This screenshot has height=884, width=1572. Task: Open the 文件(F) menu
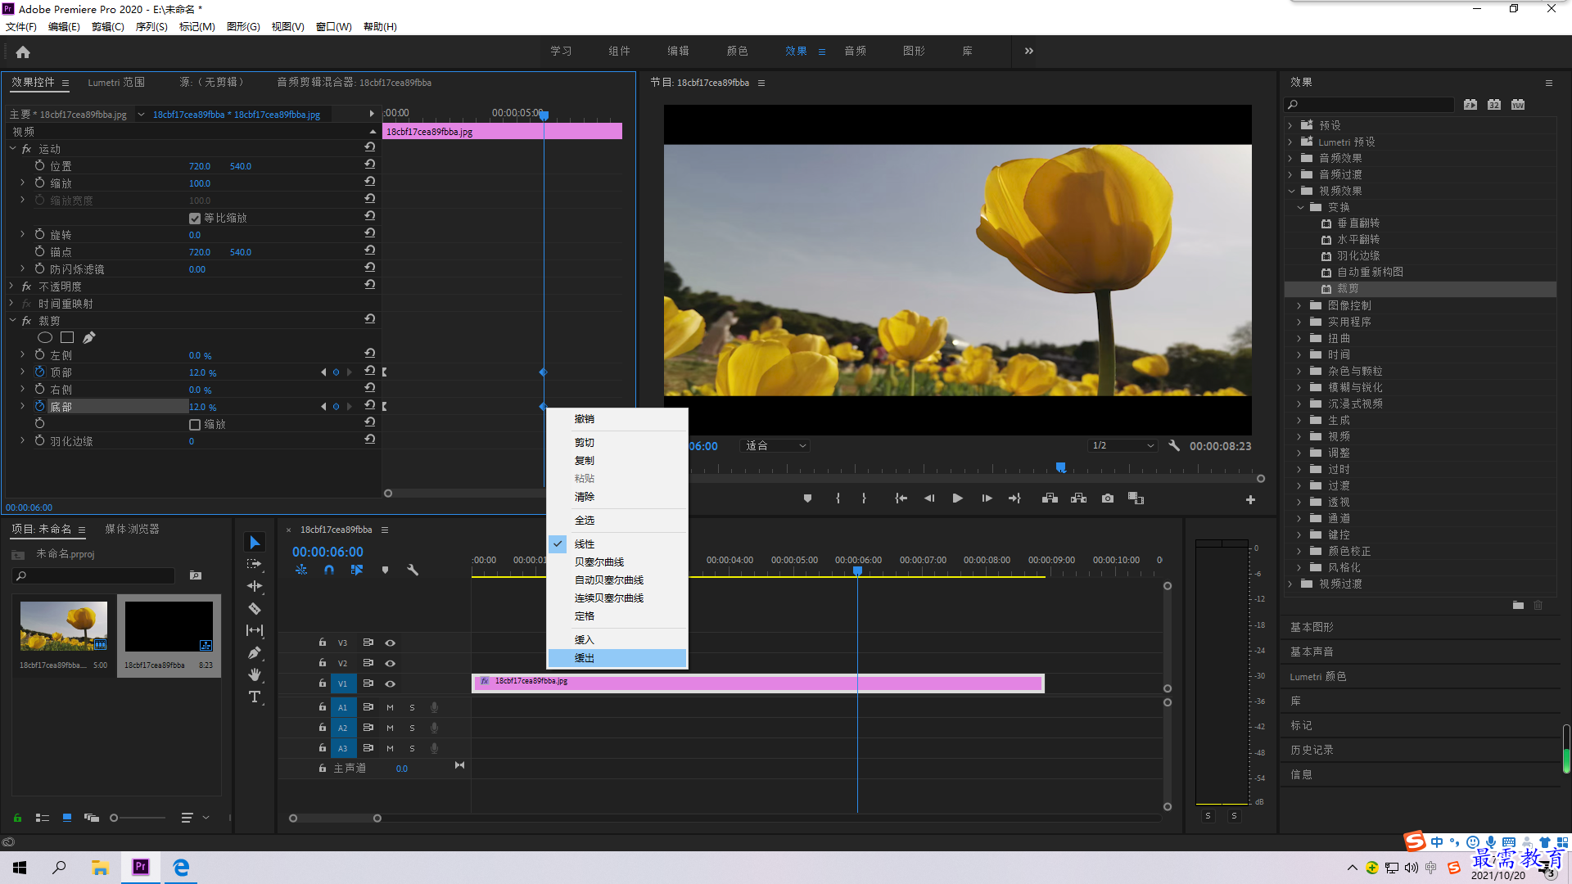[x=21, y=27]
